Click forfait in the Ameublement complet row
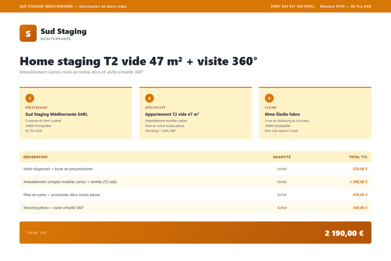 [x=282, y=182]
